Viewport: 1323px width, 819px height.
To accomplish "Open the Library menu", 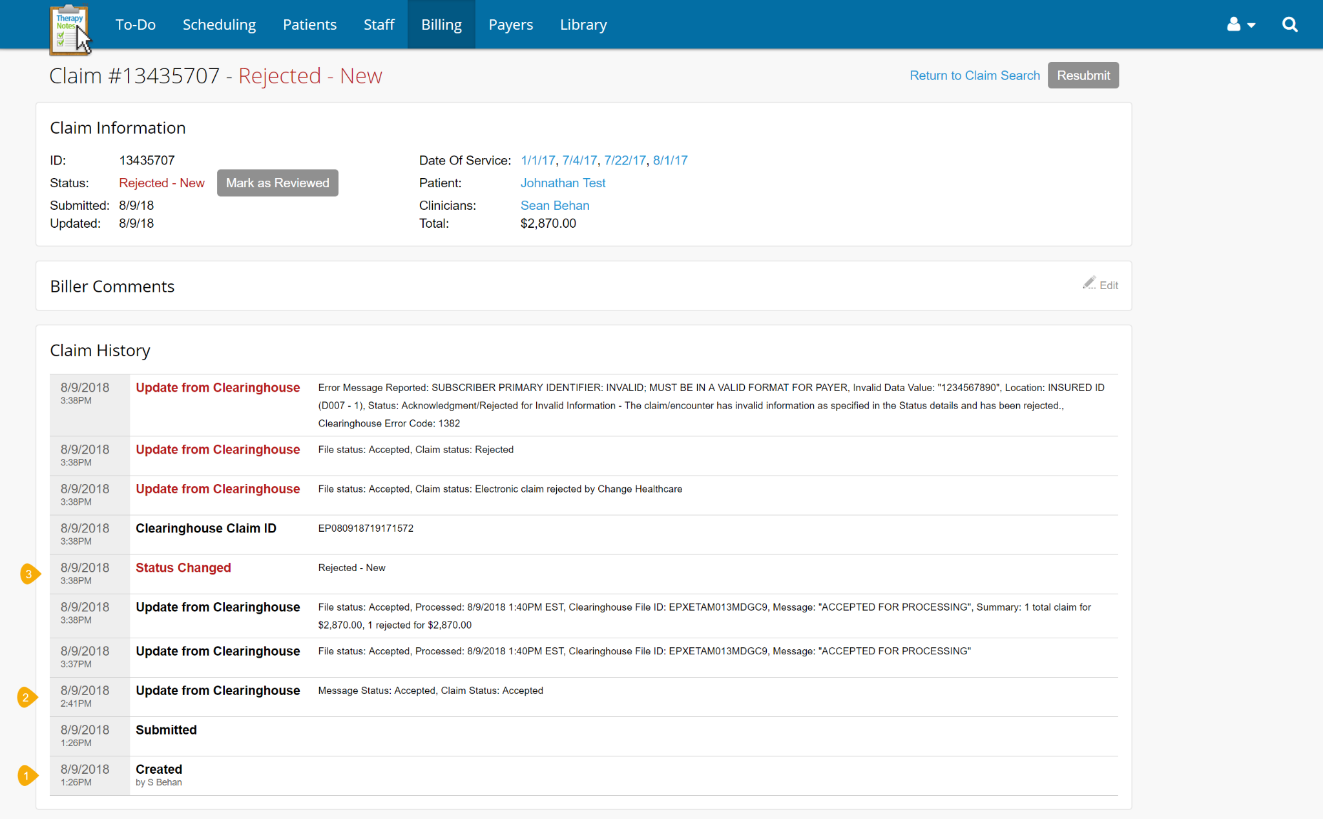I will [583, 25].
